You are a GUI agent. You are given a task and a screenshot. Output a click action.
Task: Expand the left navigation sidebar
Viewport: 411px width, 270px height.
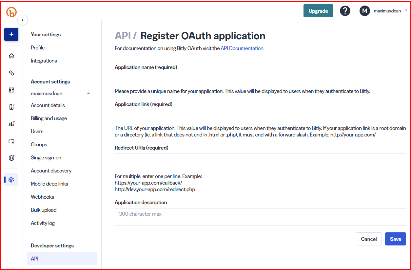22,20
